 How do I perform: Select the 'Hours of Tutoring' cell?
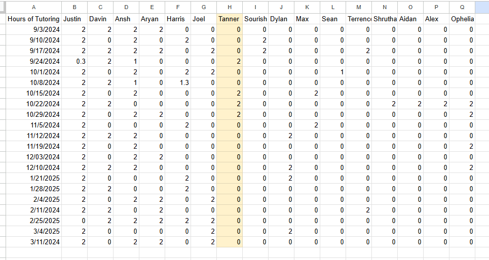pyautogui.click(x=33, y=19)
